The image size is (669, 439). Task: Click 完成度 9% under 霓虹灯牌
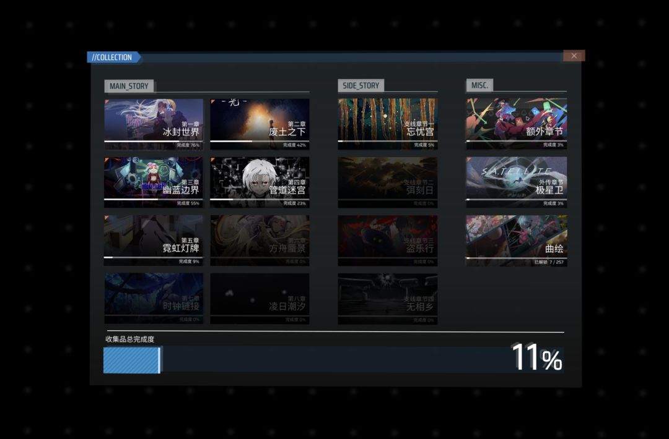(189, 262)
